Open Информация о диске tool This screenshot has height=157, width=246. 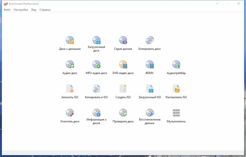coord(96,117)
